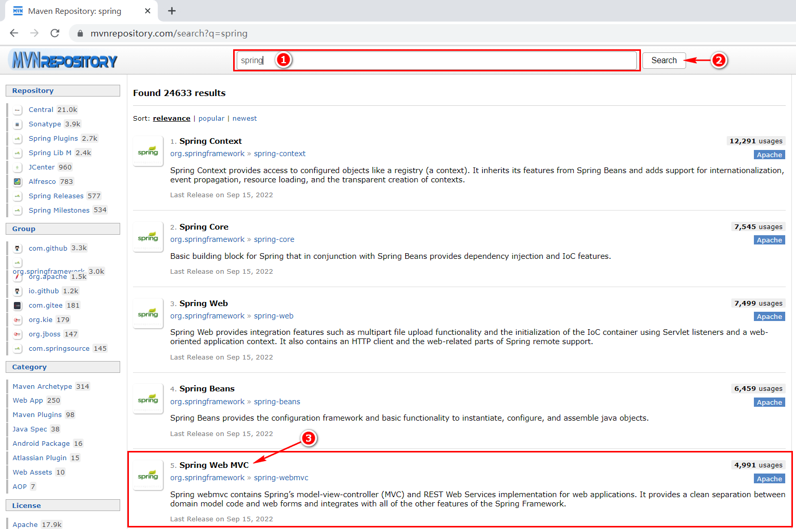Image resolution: width=796 pixels, height=529 pixels.
Task: Filter by Web App category
Action: pos(28,400)
